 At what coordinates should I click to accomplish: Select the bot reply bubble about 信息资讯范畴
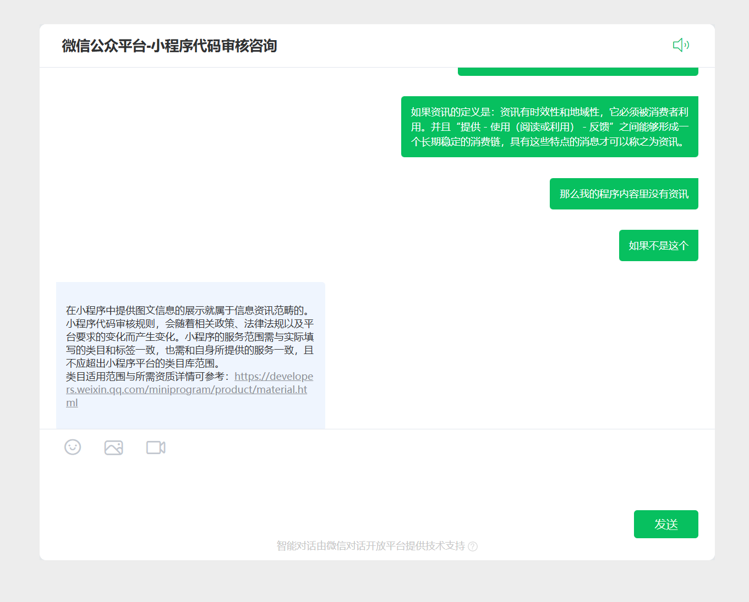click(x=190, y=355)
